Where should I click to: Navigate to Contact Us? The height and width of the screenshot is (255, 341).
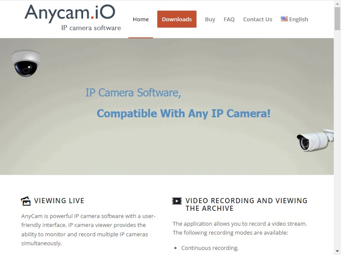pos(257,19)
